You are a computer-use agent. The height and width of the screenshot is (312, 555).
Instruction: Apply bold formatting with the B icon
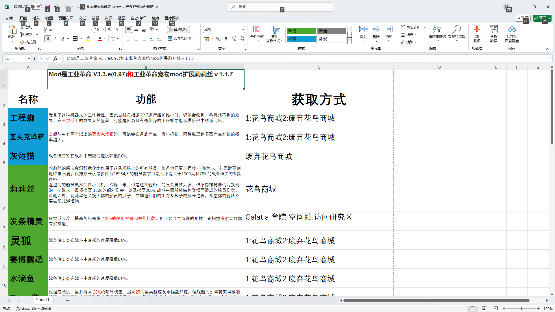(x=47, y=38)
